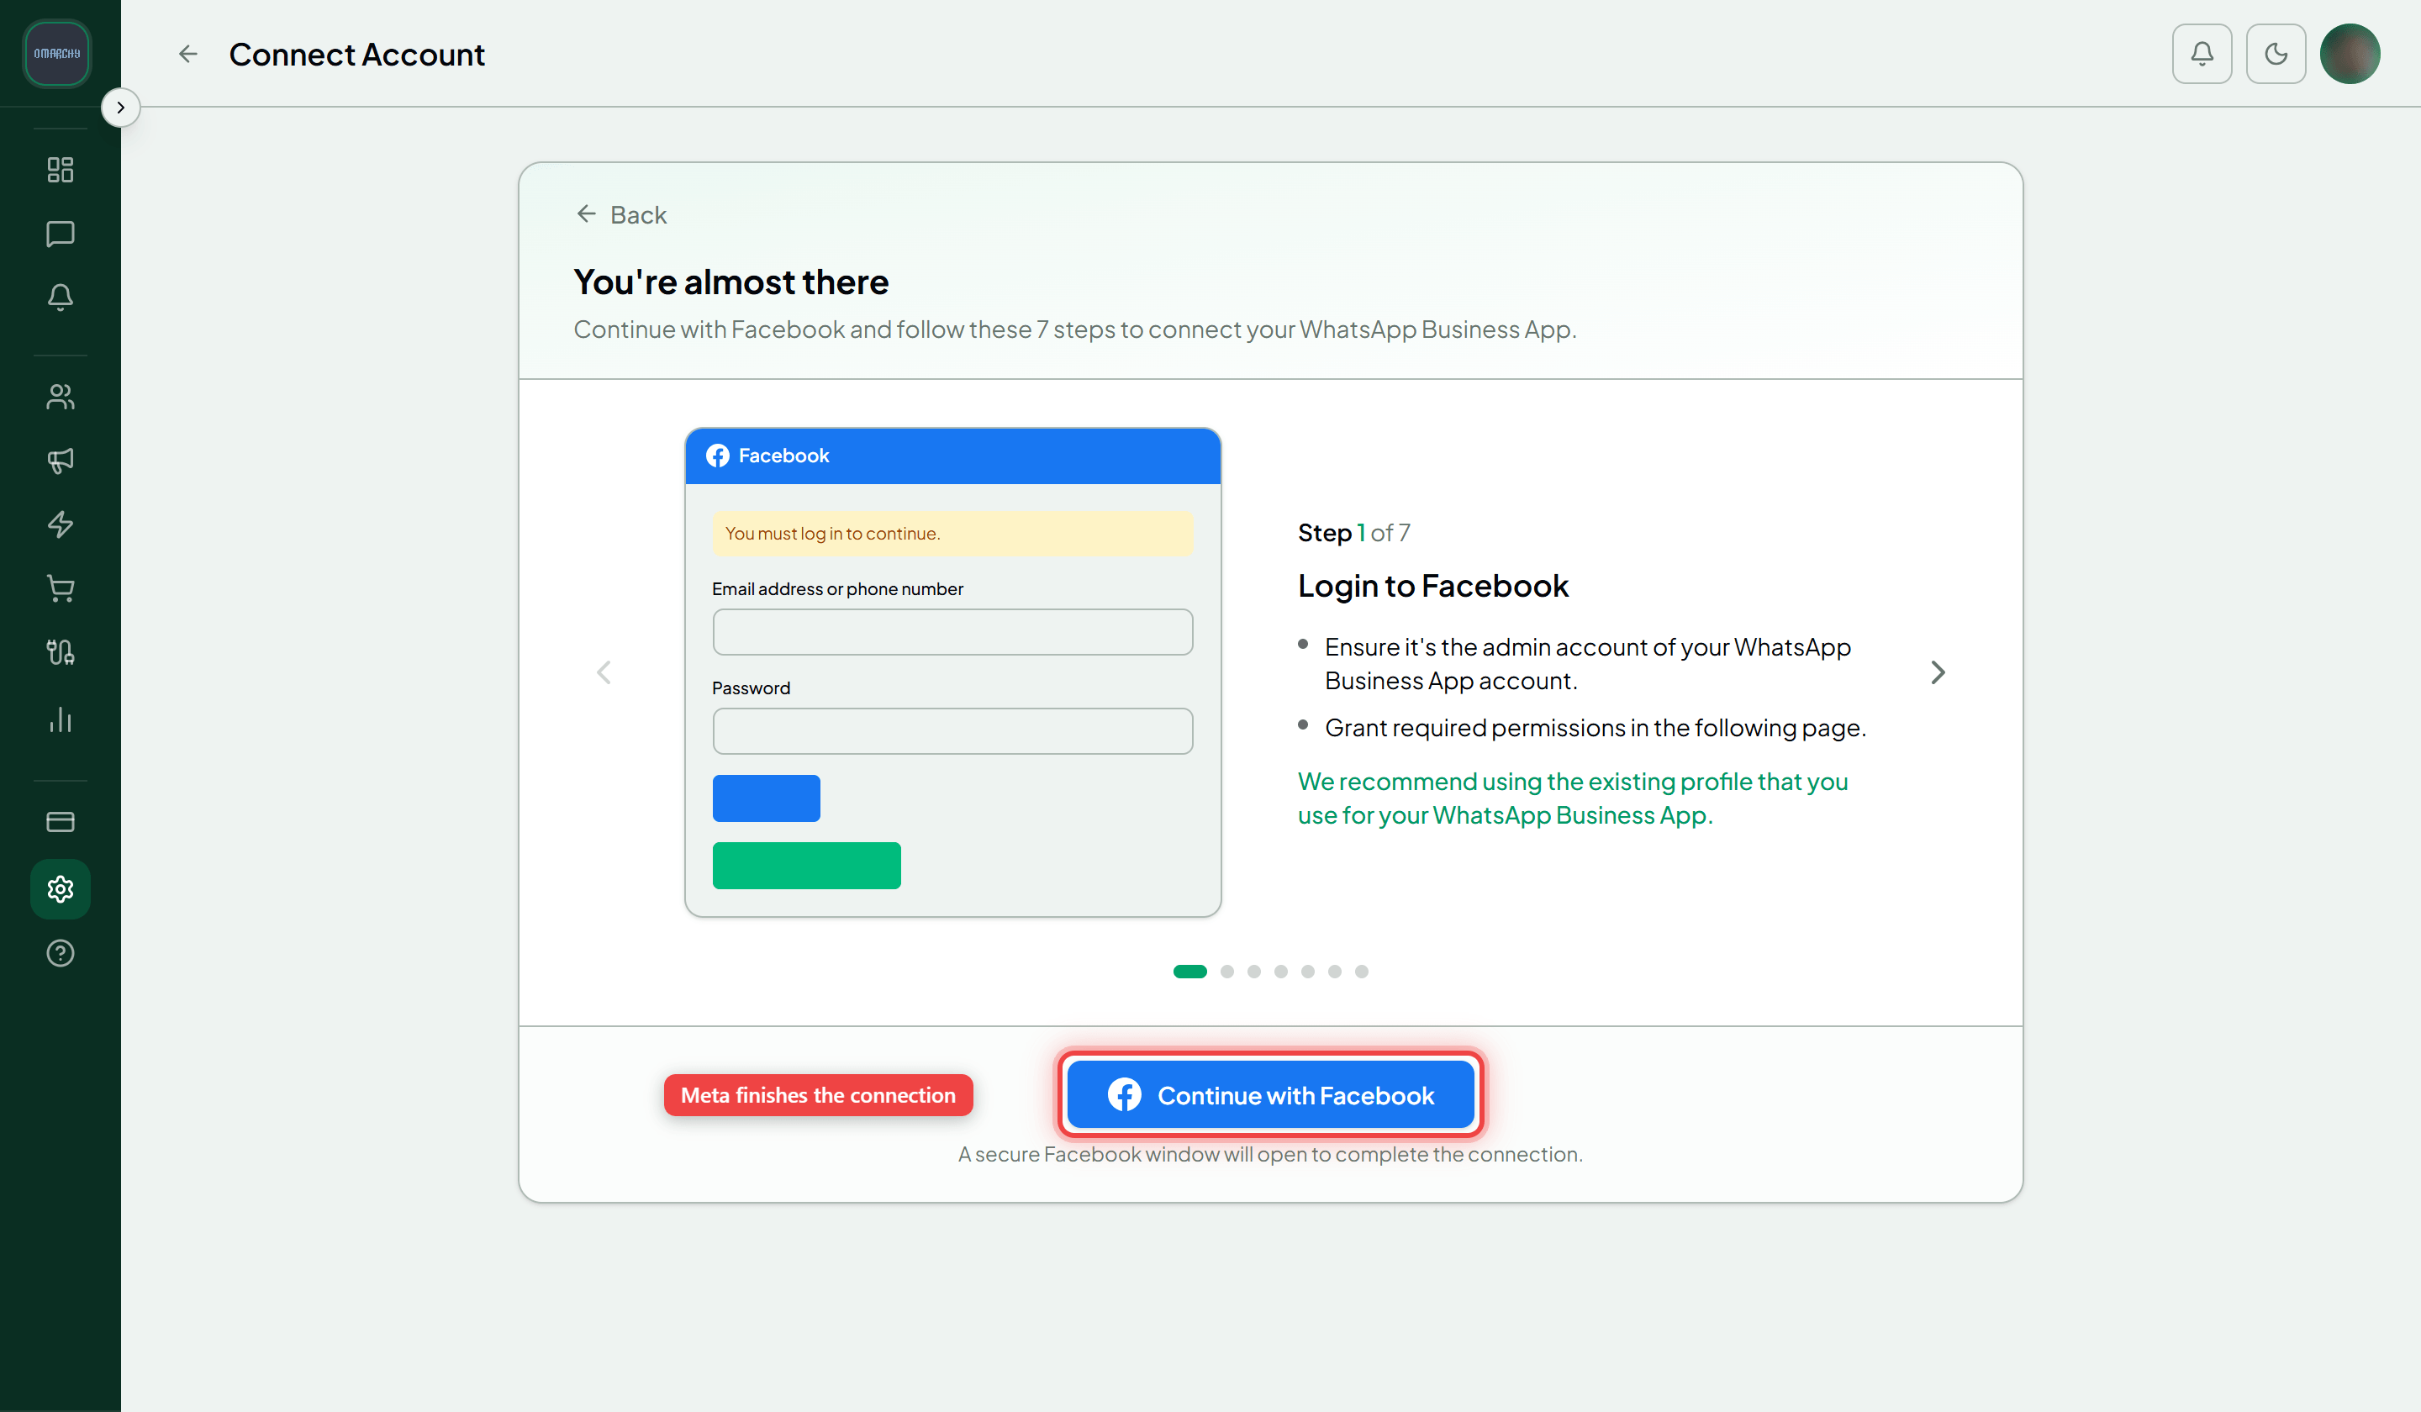Screen dimensions: 2421x1412
Task: Open the contacts people icon
Action: click(60, 397)
